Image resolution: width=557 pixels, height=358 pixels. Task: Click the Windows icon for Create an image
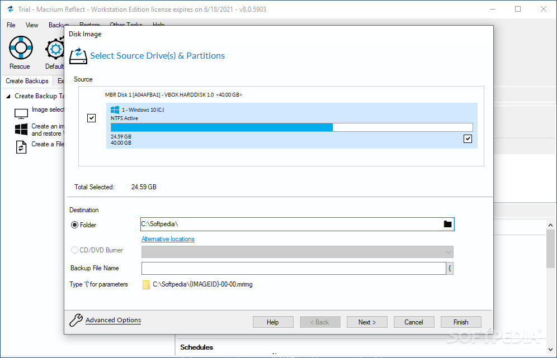tap(21, 130)
